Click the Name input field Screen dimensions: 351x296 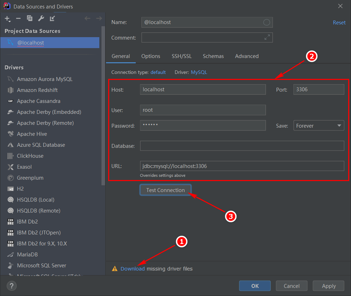pos(207,22)
